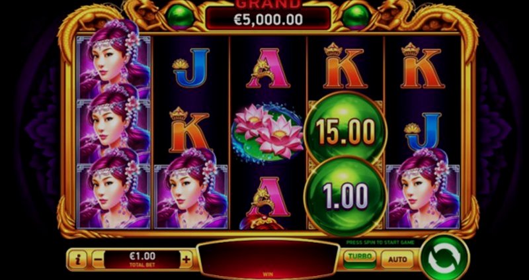Open the AUTO spin options
The height and width of the screenshot is (280, 529).
point(397,259)
